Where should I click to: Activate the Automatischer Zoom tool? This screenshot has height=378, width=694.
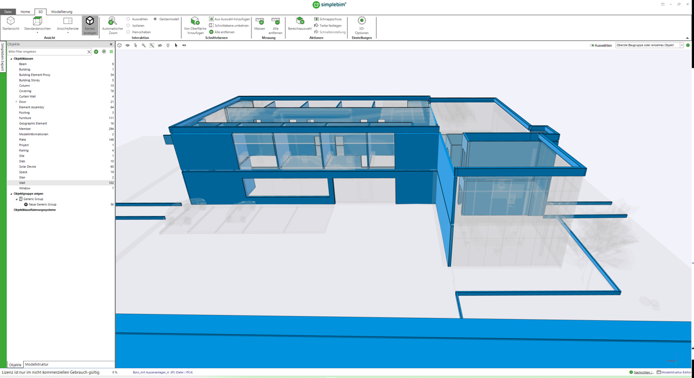tap(112, 26)
